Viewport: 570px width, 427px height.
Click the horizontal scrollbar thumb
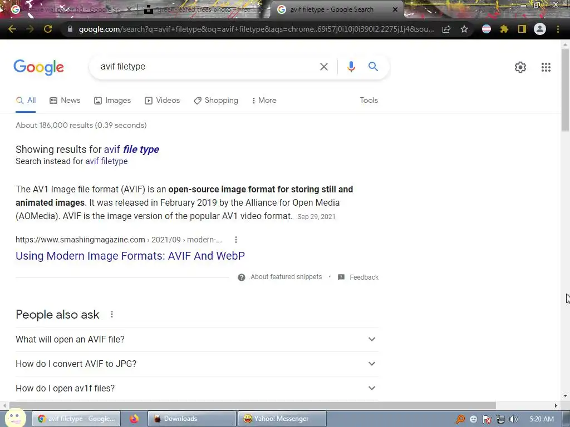[x=252, y=405]
